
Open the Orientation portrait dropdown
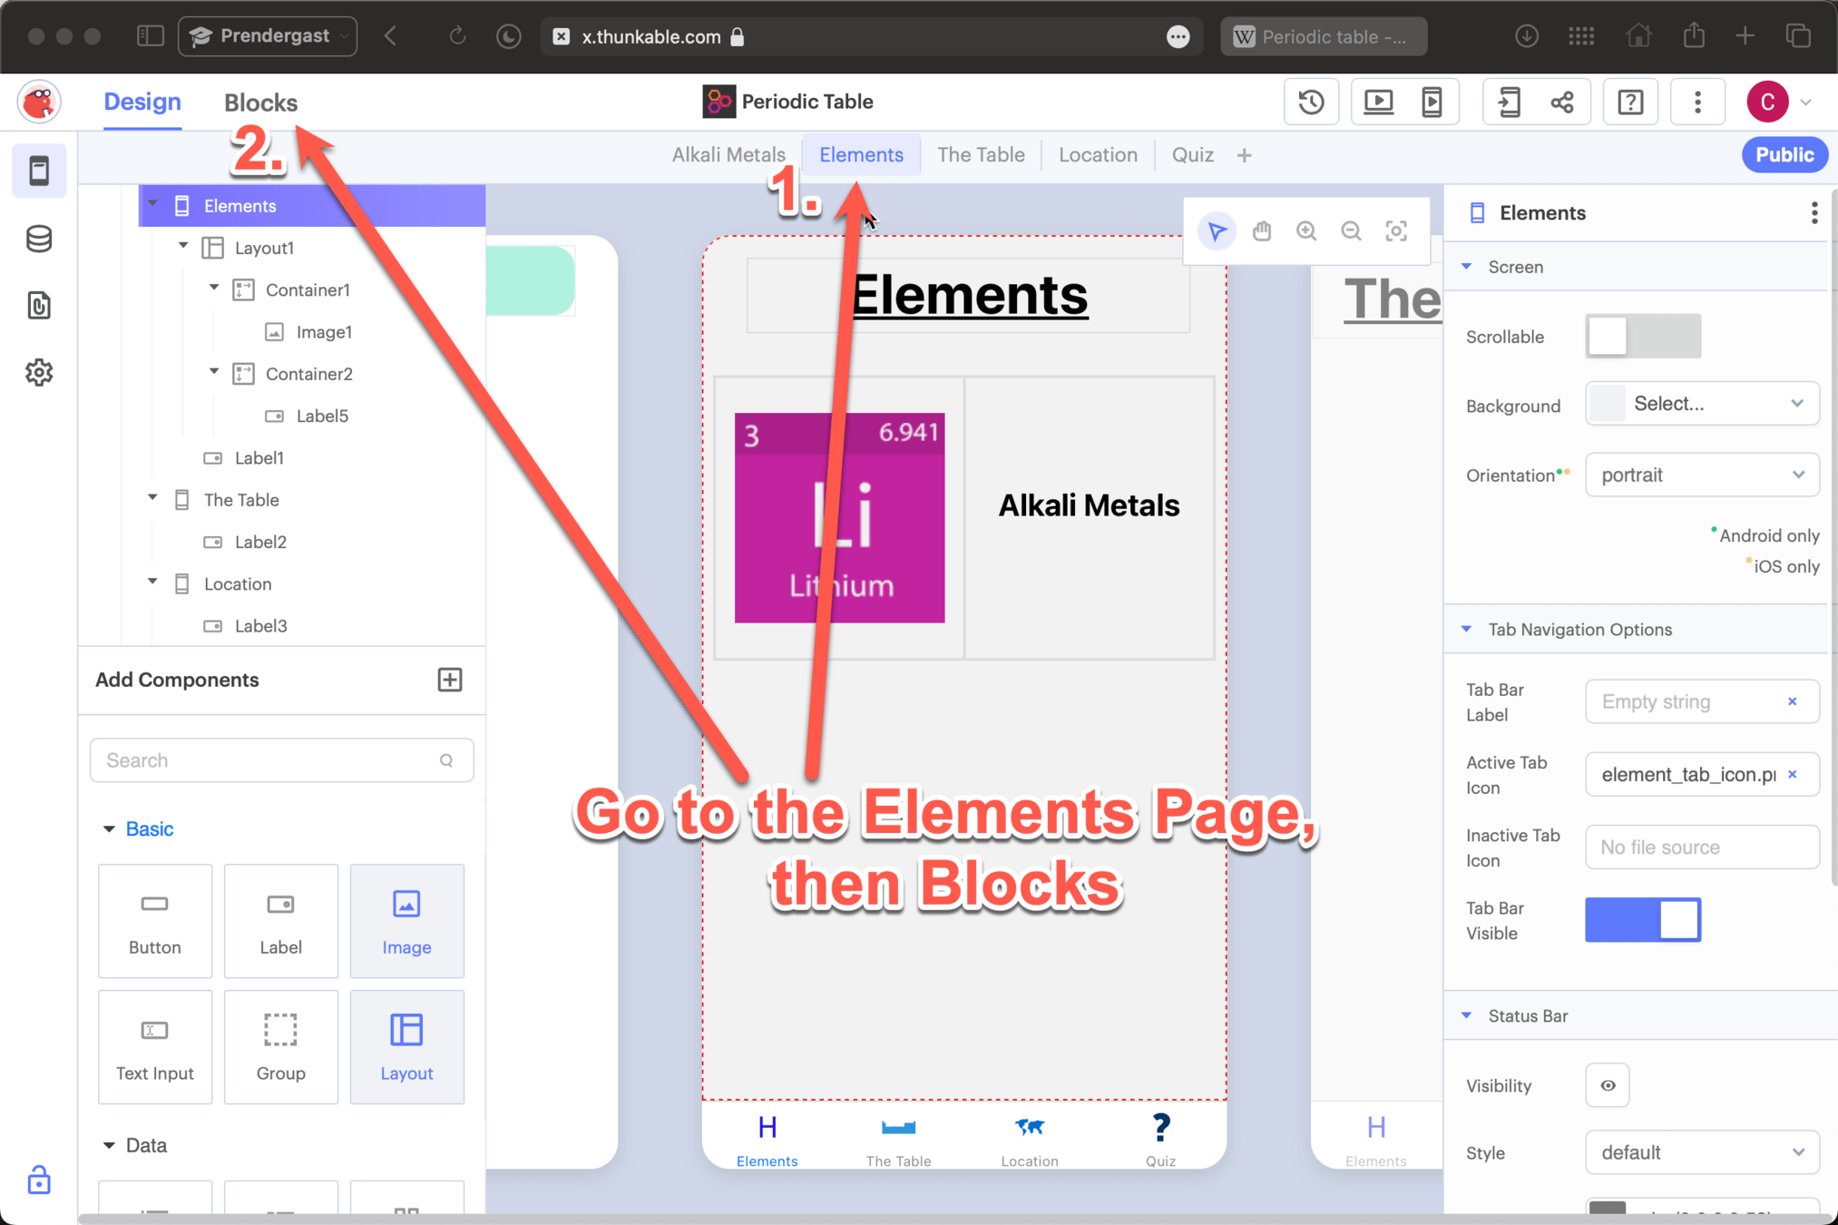1701,475
